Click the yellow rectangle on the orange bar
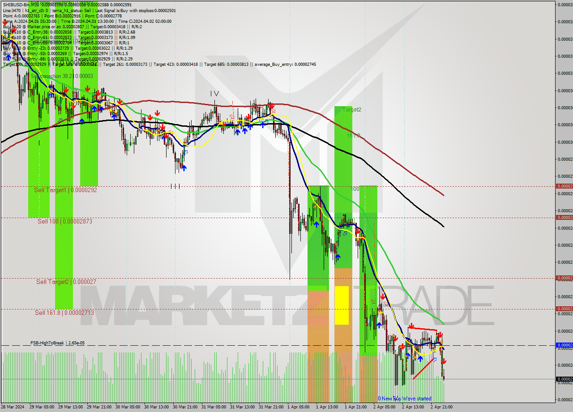Image resolution: width=573 pixels, height=412 pixels. click(x=342, y=305)
